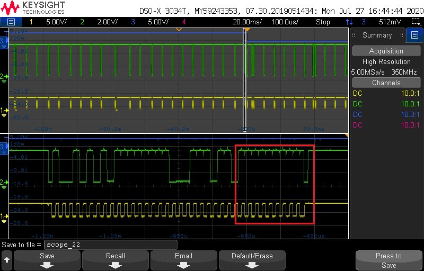Select channel 1 label in top bar
Viewport: 424px width, 271px height.
pos(31,22)
